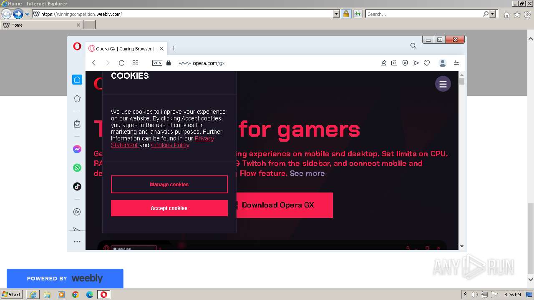The width and height of the screenshot is (534, 300).
Task: Open the IE Tools gear icon
Action: pyautogui.click(x=527, y=15)
